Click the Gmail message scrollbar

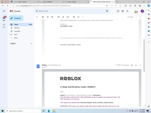point(144,55)
